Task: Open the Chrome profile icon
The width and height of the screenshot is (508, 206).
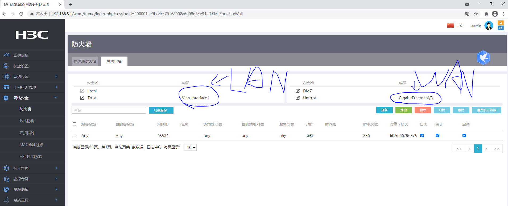Action: 495,14
